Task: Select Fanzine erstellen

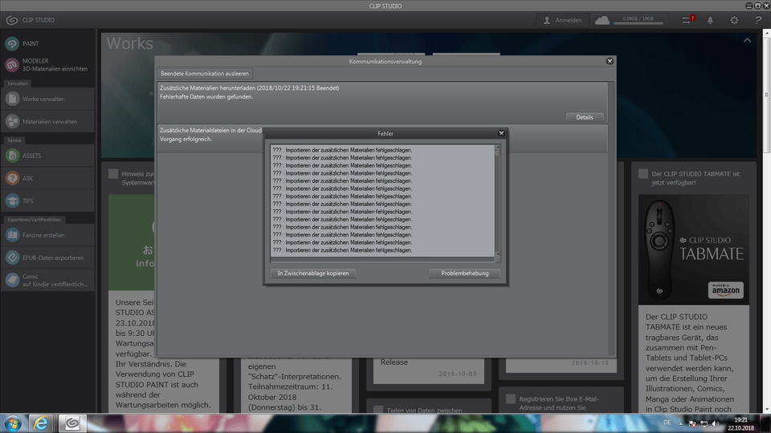Action: (47, 235)
